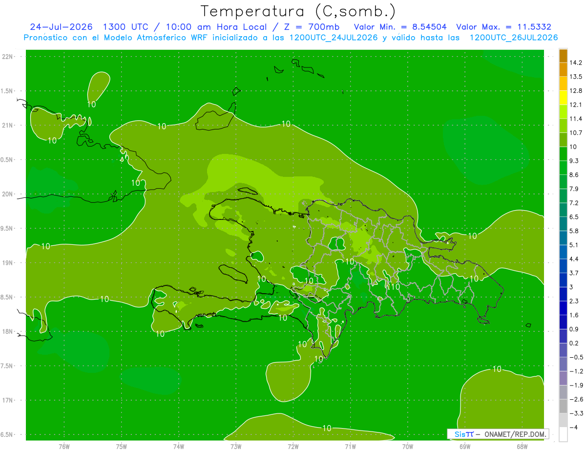Click the -0.5 value on the color scale
The image size is (586, 453).
576,357
